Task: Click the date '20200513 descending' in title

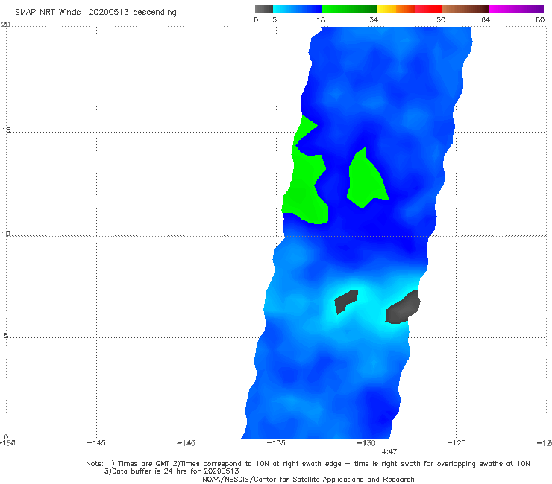Action: [132, 13]
